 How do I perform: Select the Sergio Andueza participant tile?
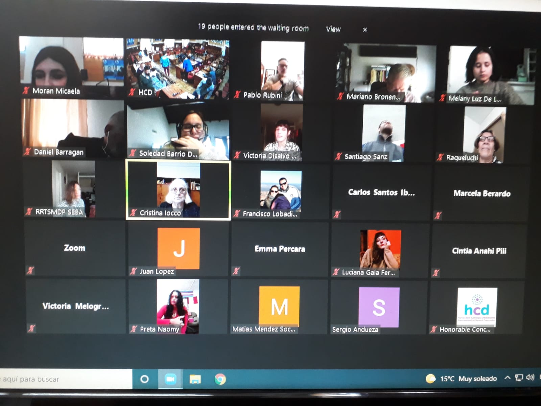pos(379,307)
